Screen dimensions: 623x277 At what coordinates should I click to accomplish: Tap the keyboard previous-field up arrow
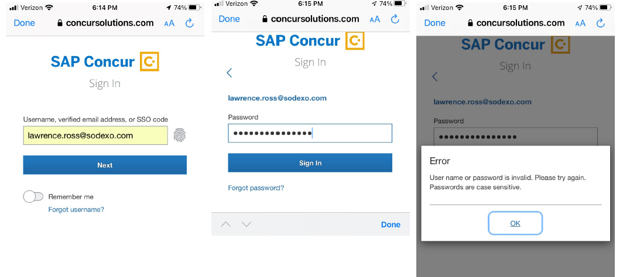[x=225, y=224]
